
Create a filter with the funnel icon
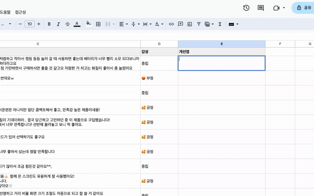pos(199,24)
